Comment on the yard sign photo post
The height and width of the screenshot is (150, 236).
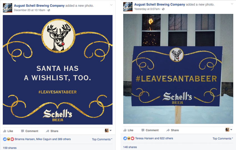pos(150,130)
